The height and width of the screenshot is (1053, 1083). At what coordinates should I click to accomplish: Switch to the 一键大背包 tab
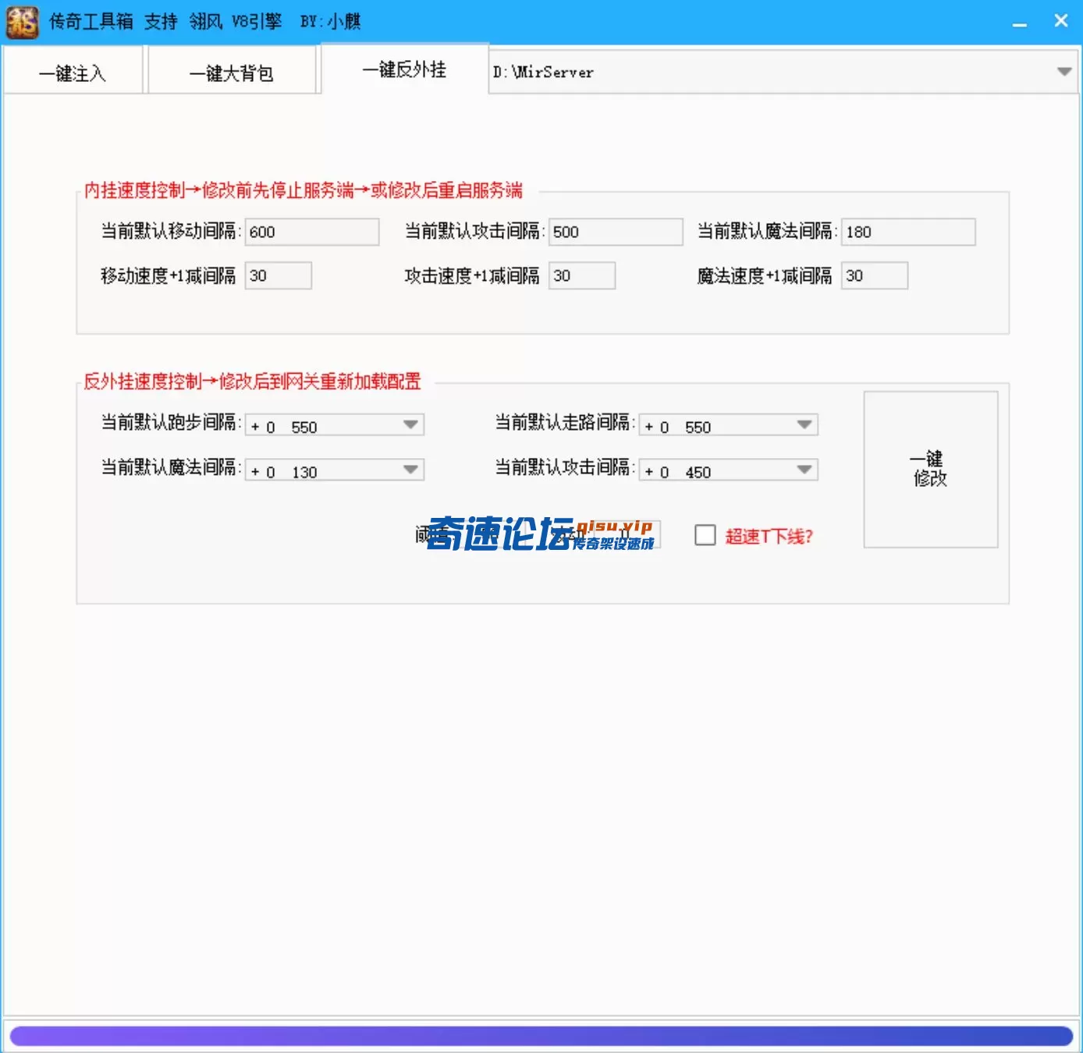232,72
